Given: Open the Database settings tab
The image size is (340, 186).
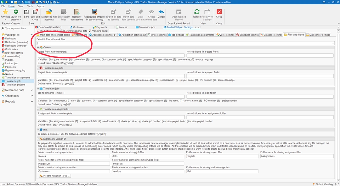Looking at the screenshot, I should point(271,35).
